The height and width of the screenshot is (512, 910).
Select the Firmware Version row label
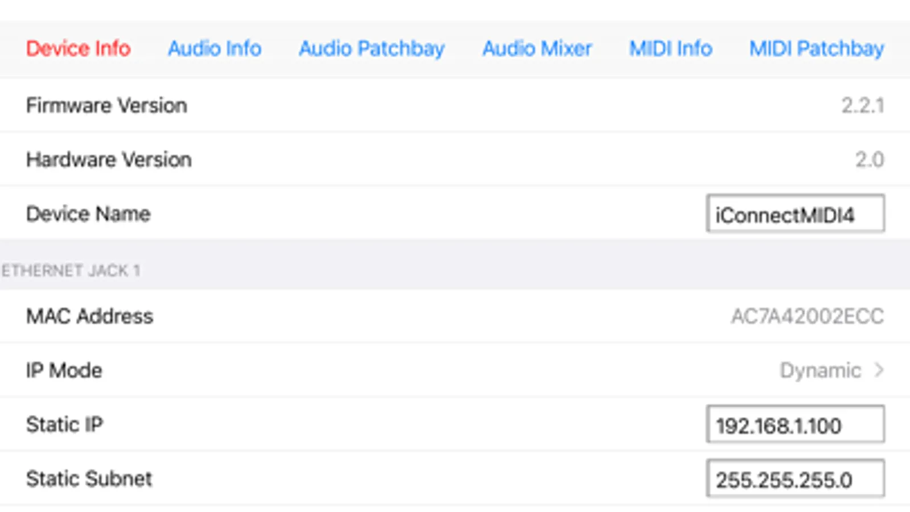click(x=106, y=105)
